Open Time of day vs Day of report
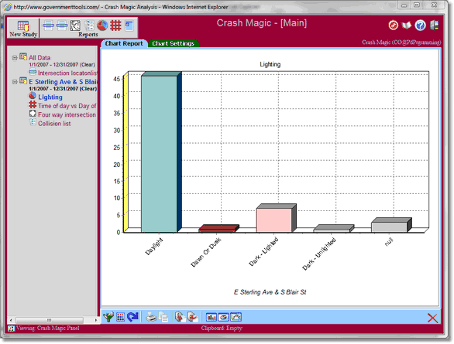Screen dimensions: 454x344 click(67, 106)
